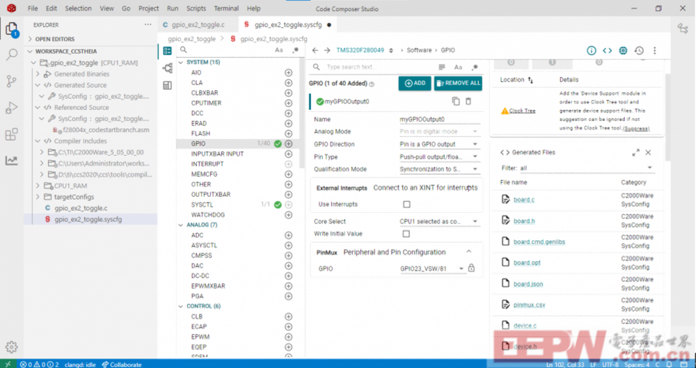The width and height of the screenshot is (696, 368).
Task: Click the Clock Tree warning link
Action: [522, 111]
